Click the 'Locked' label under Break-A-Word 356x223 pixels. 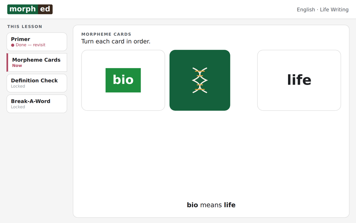point(18,107)
